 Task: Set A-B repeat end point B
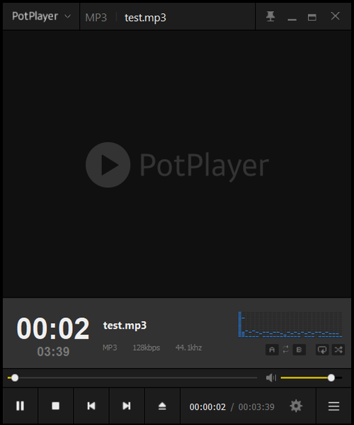299,350
